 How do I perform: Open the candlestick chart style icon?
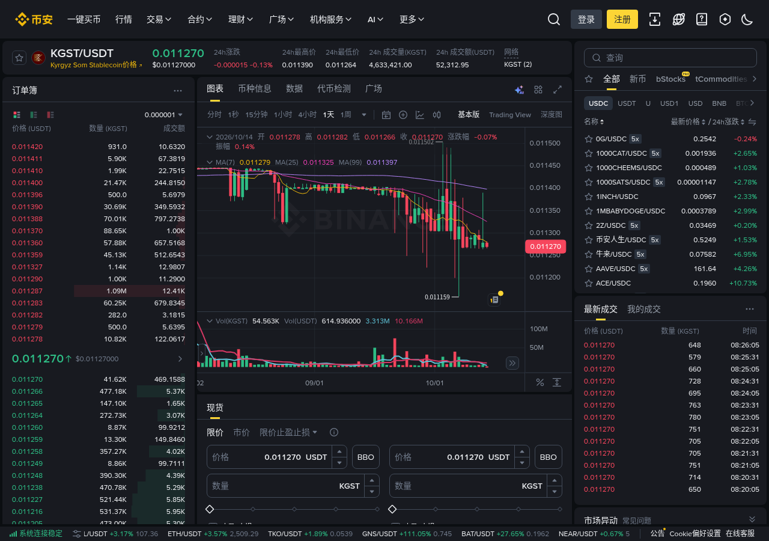437,115
